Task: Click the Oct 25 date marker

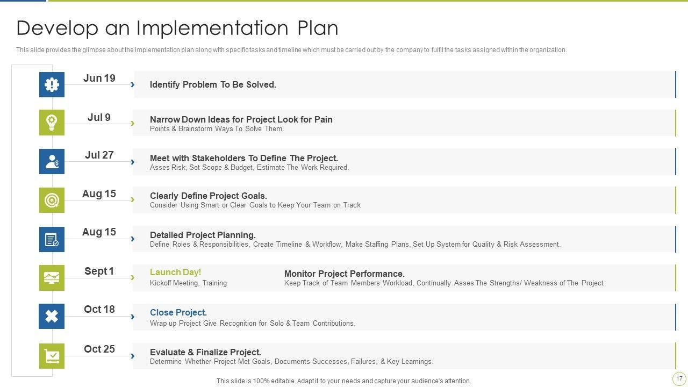Action: tap(99, 349)
